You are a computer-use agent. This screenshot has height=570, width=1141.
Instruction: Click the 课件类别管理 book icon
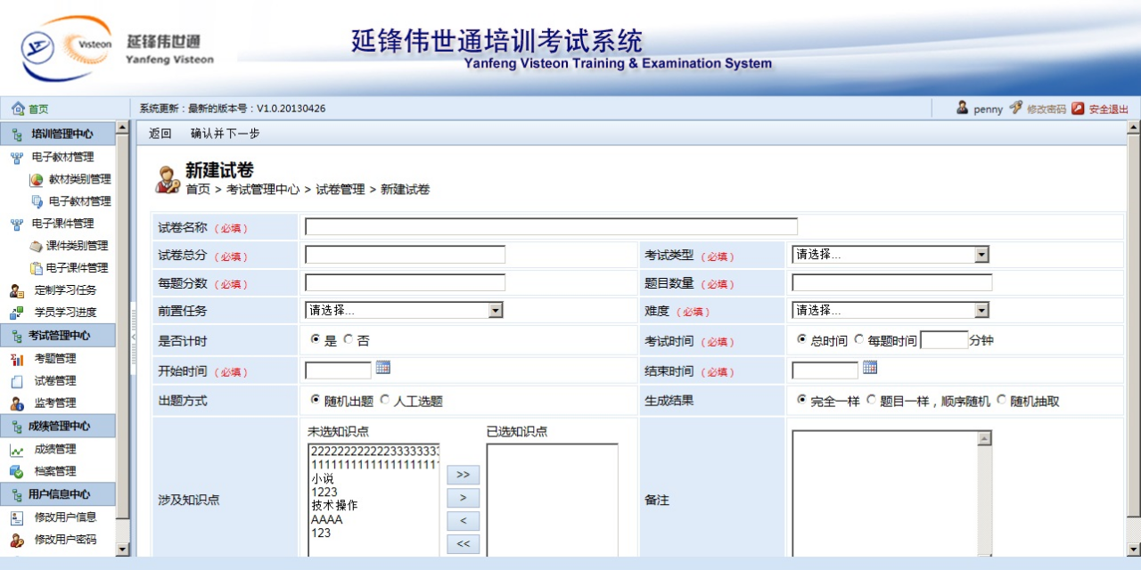[x=36, y=246]
